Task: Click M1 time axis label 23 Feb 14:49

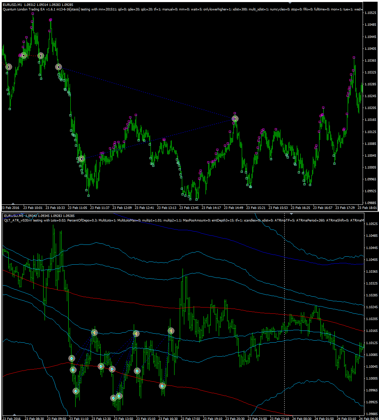Action: point(233,208)
